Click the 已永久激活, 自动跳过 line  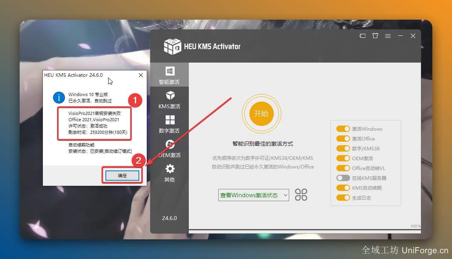click(x=90, y=101)
